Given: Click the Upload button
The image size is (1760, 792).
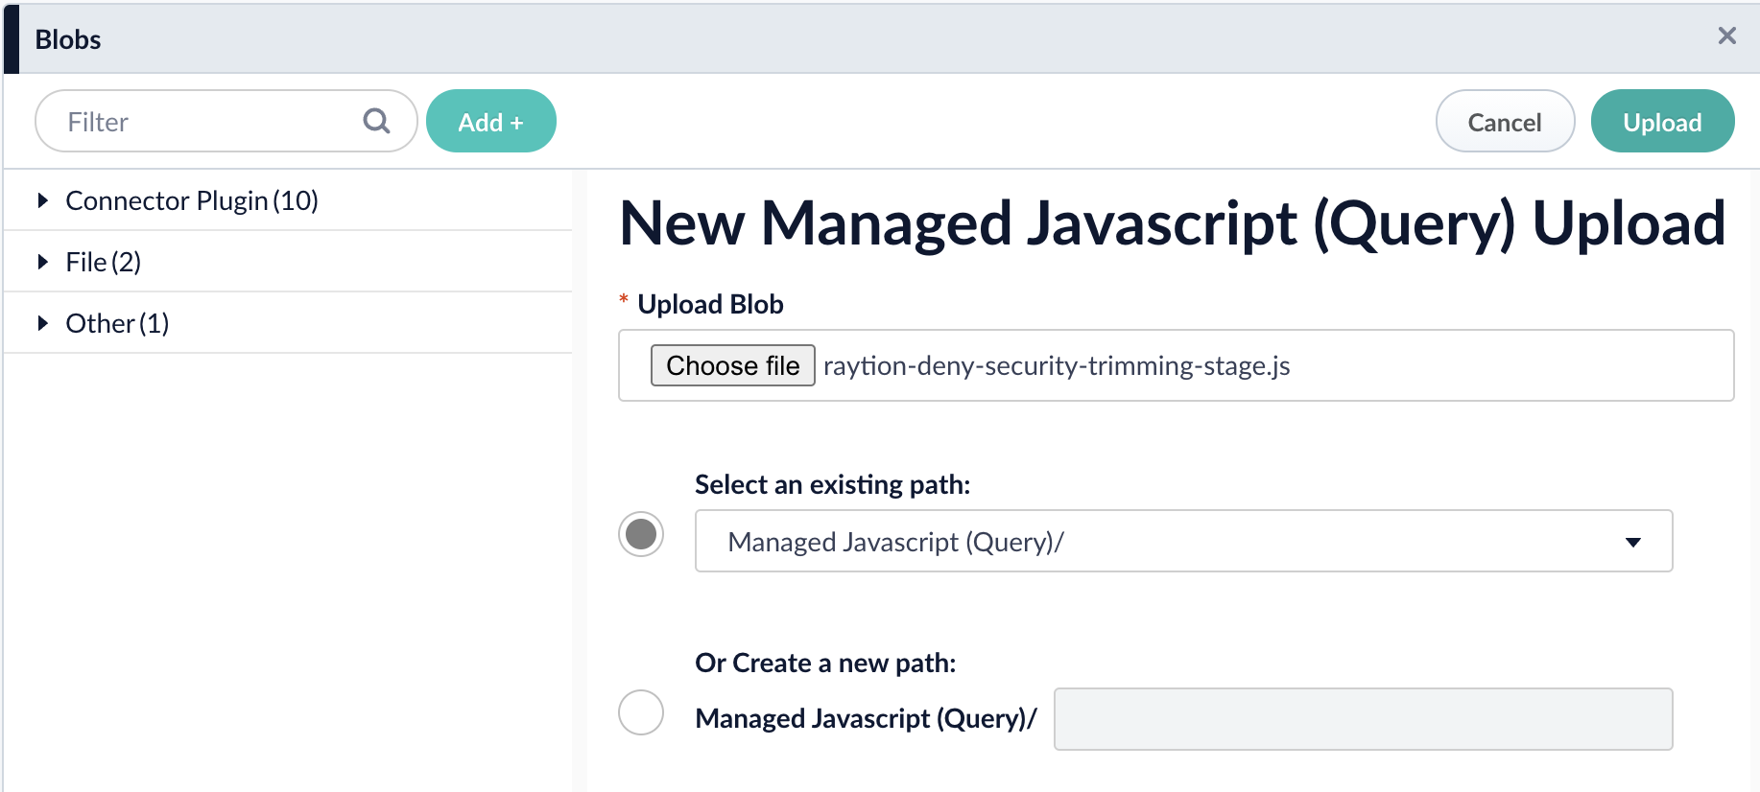Looking at the screenshot, I should point(1661,122).
